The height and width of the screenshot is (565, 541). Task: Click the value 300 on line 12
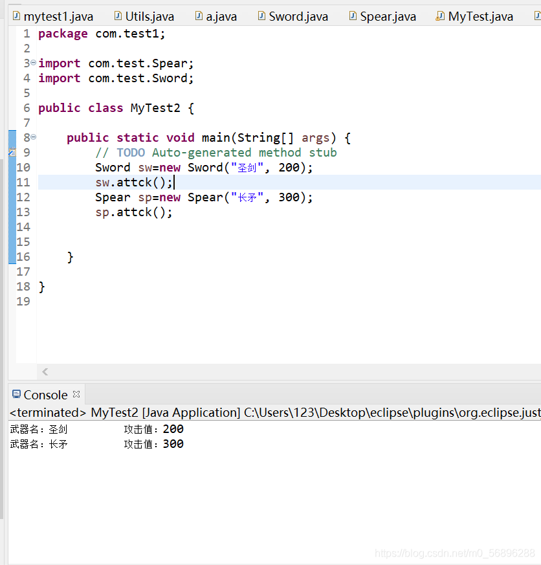tap(289, 197)
